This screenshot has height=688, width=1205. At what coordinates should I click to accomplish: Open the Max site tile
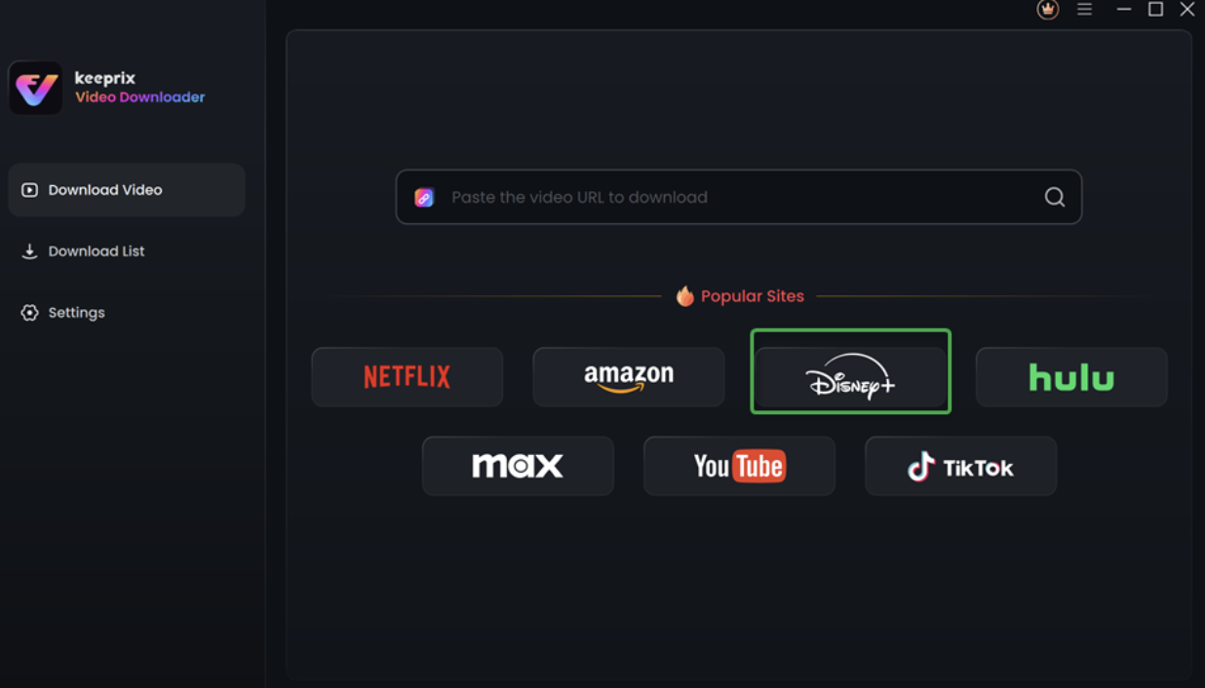pos(518,466)
